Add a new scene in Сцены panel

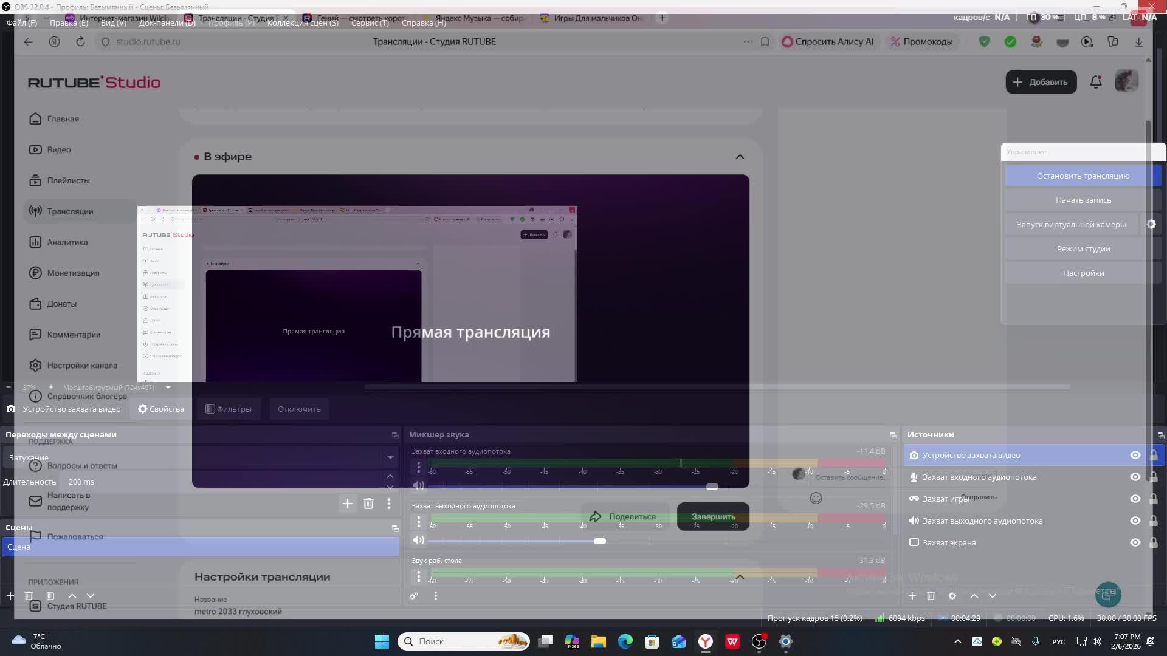tap(10, 596)
